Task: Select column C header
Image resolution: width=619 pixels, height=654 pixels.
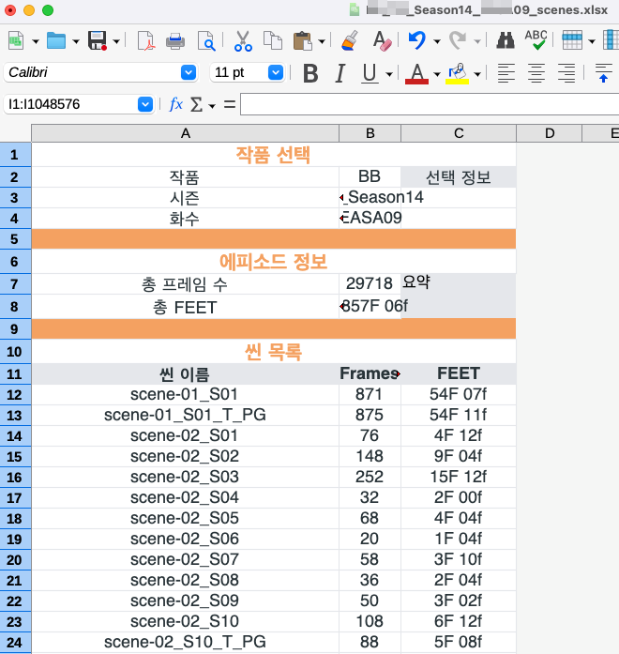Action: [x=459, y=133]
